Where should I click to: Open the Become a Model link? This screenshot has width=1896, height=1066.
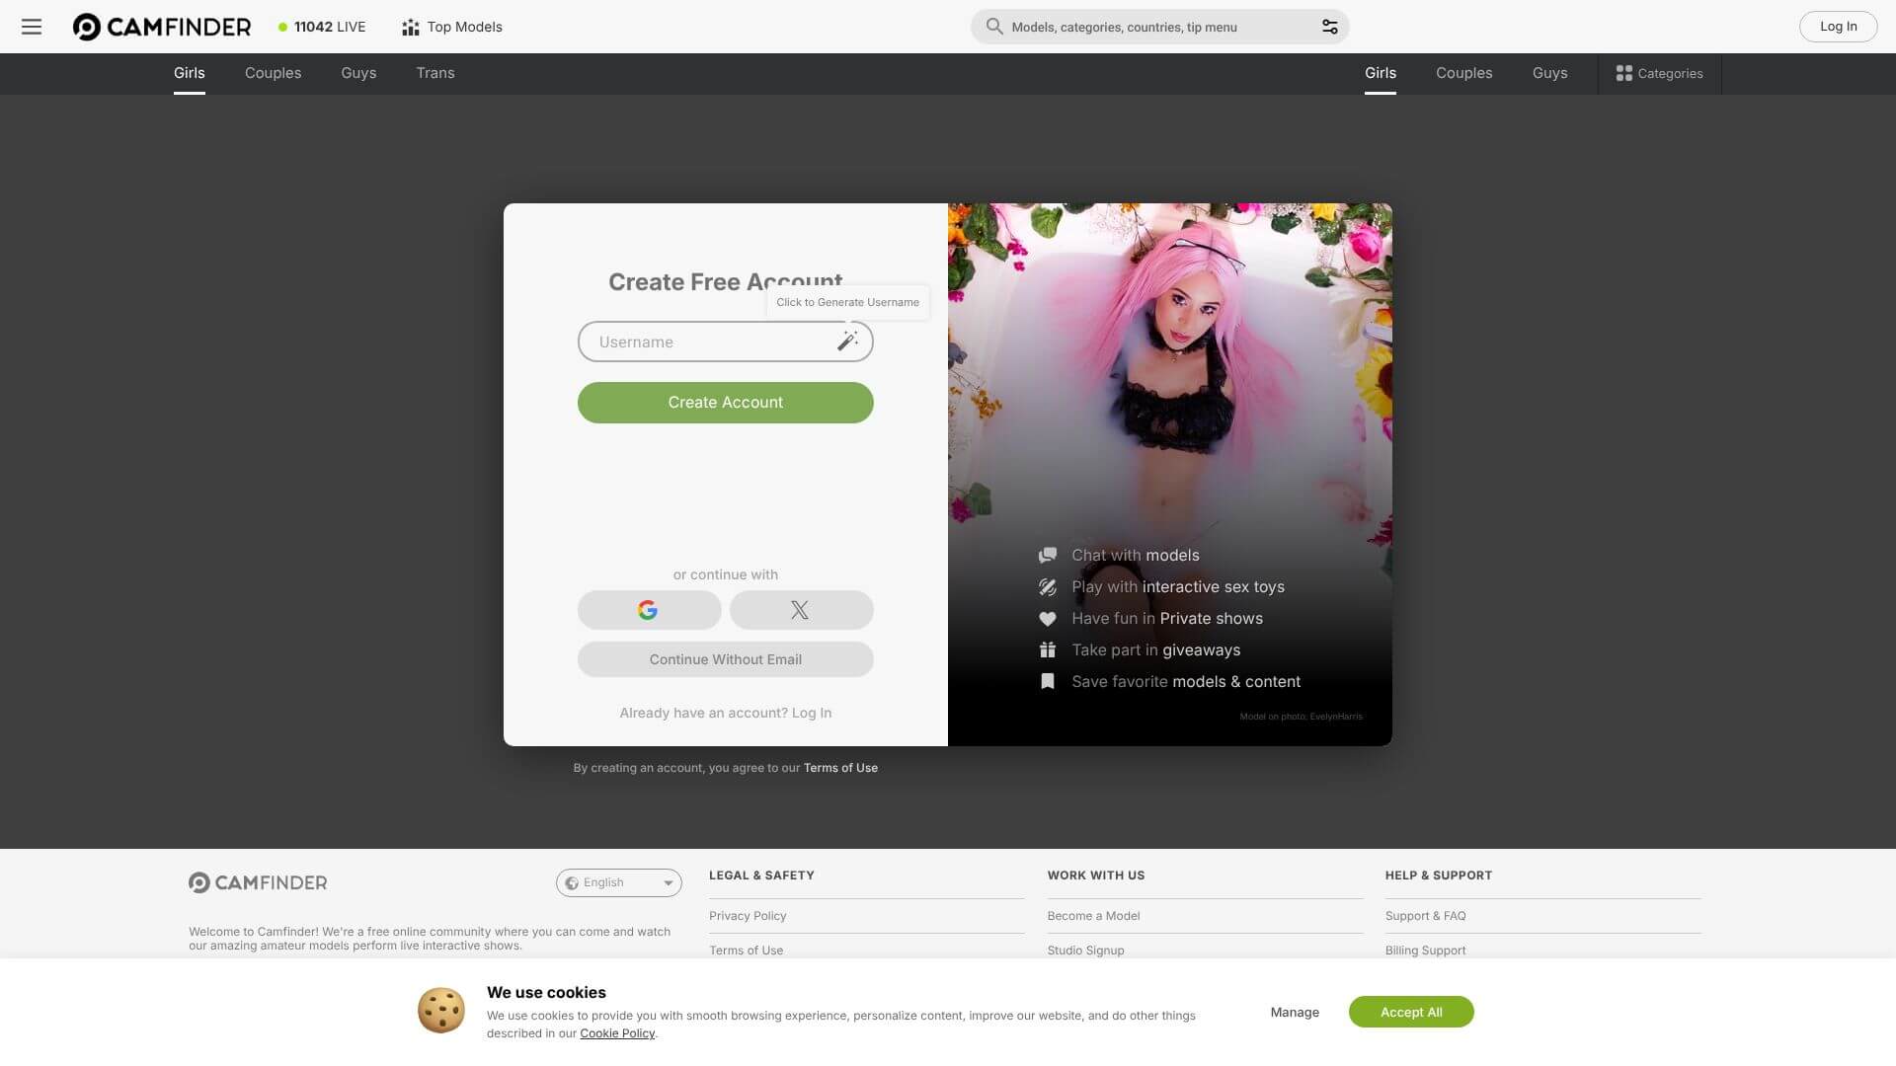pos(1093,916)
